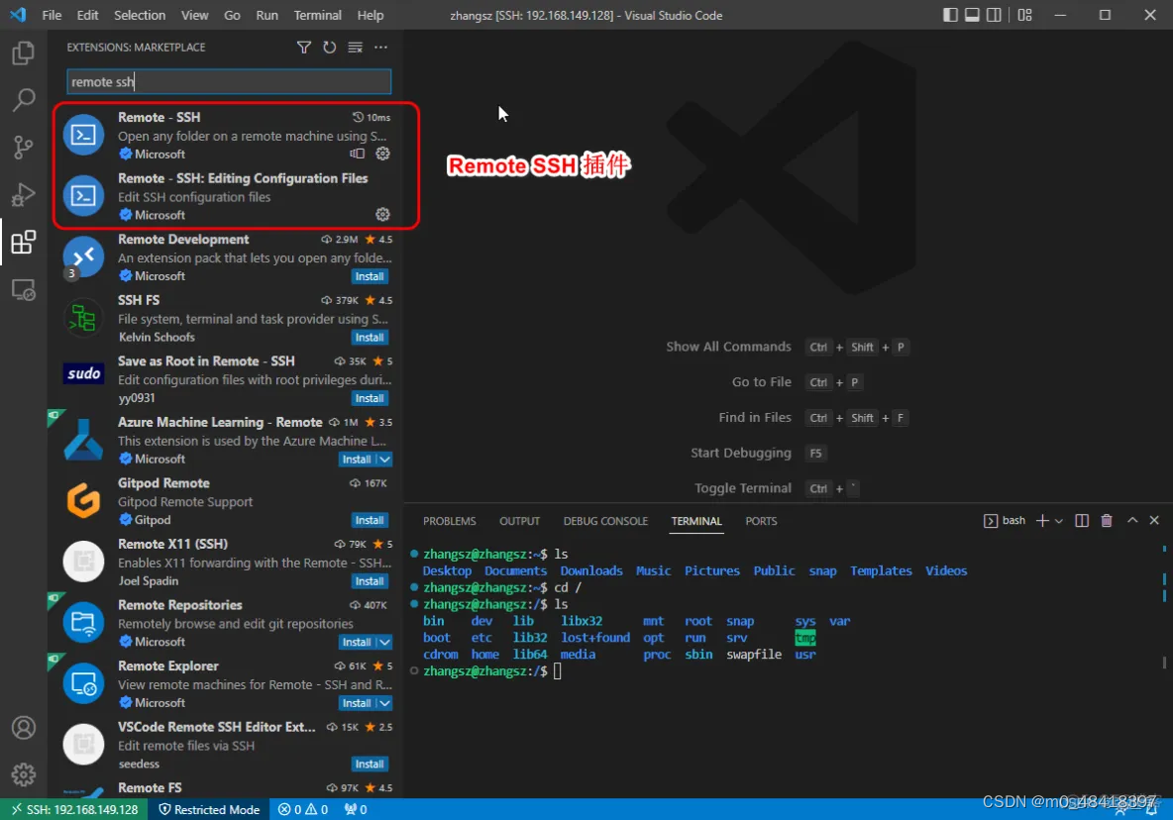
Task: Open the Explorer view in activity bar
Action: tap(23, 53)
